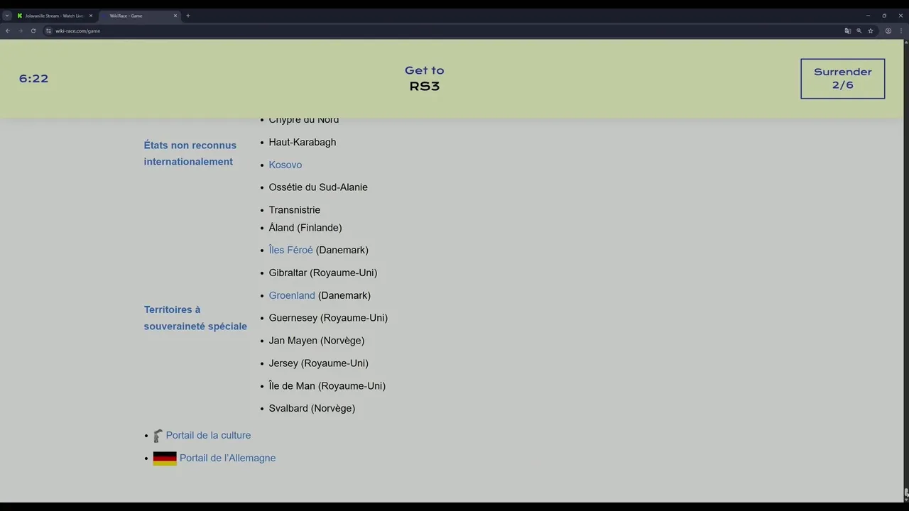Click Jersey (Royaume-Uni) entry
This screenshot has height=511, width=909.
pos(319,363)
